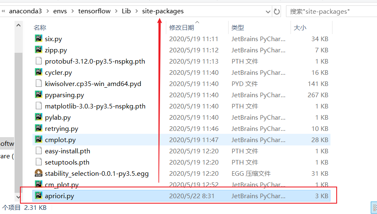
Task: Click the setuptools.pth file icon
Action: 39,162
